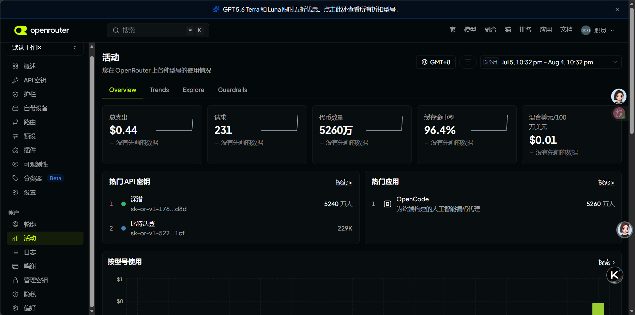Open 猫 in the top navigation
The width and height of the screenshot is (635, 315).
[508, 30]
